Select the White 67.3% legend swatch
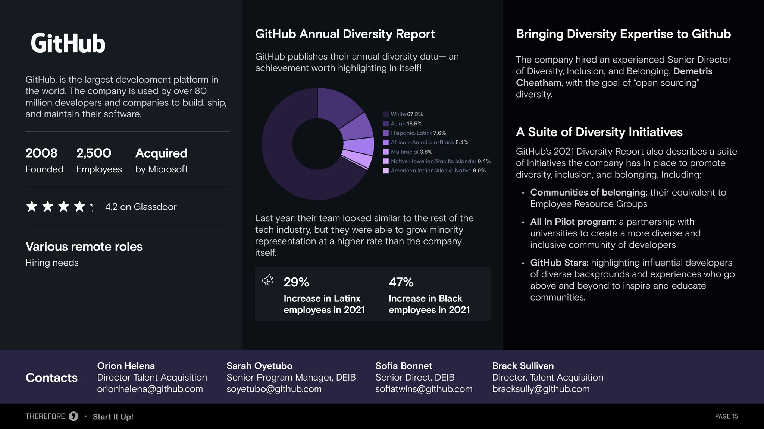This screenshot has width=764, height=429. coord(386,114)
